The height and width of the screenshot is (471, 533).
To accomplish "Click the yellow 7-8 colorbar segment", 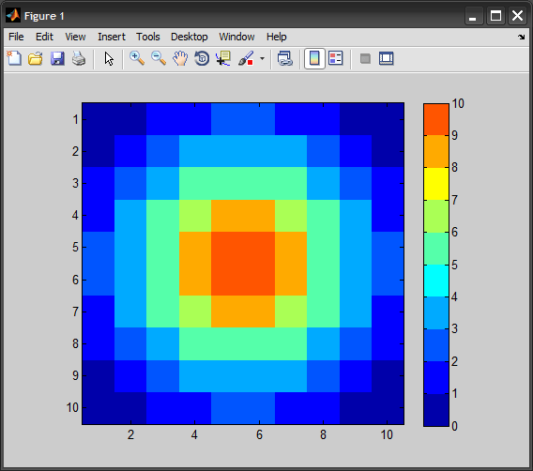I will click(x=436, y=184).
